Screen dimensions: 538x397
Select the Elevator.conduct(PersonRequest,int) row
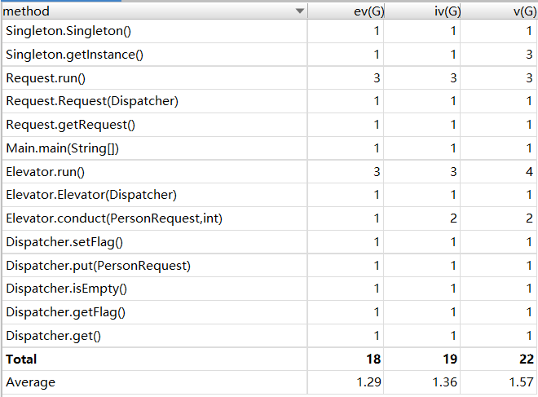[269, 218]
